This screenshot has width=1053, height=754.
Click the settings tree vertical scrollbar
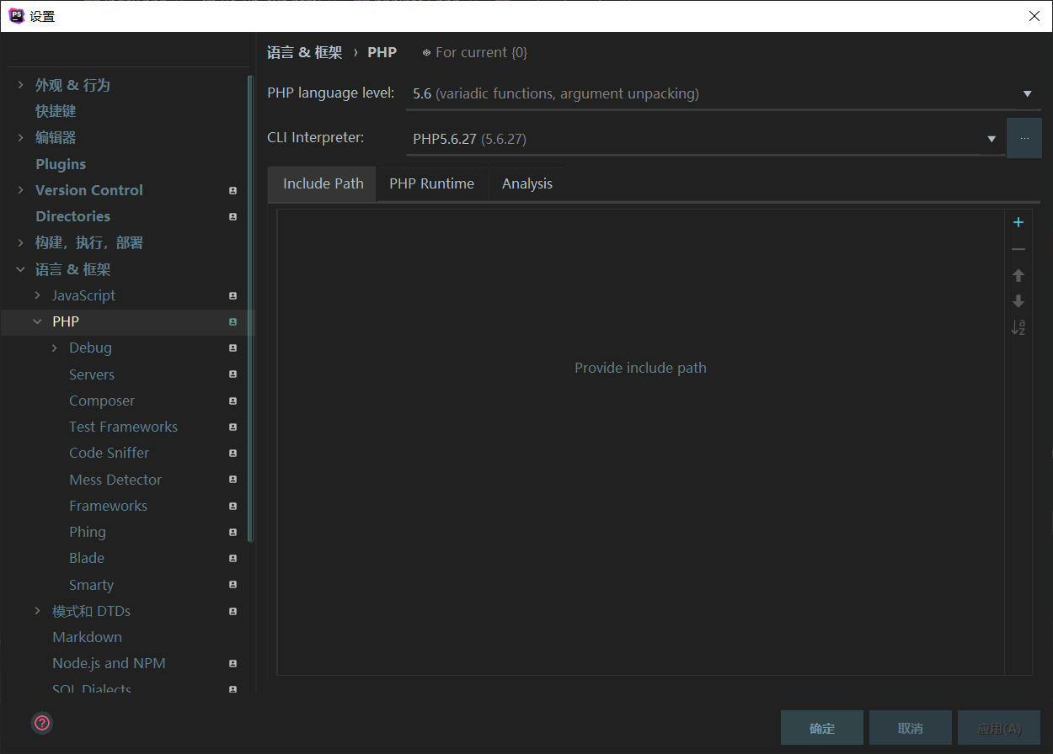pyautogui.click(x=250, y=308)
